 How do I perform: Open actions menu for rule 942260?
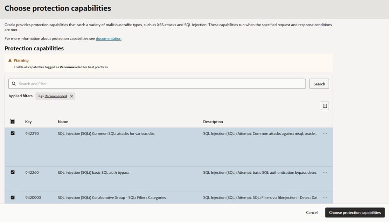click(325, 172)
